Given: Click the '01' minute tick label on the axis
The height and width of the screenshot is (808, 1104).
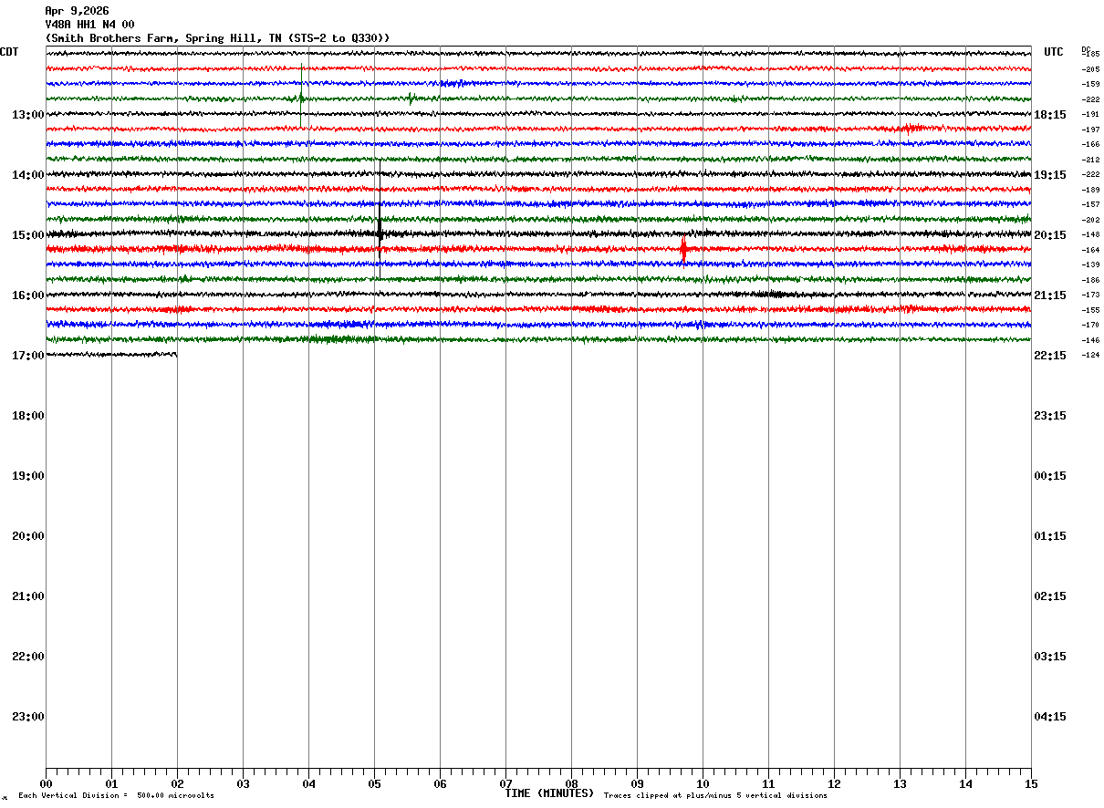Looking at the screenshot, I should coord(111,783).
